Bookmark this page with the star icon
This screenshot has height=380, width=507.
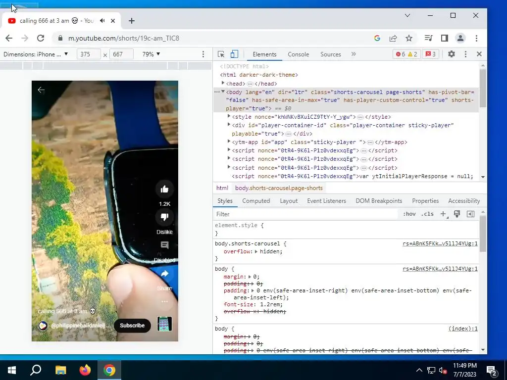pos(409,38)
